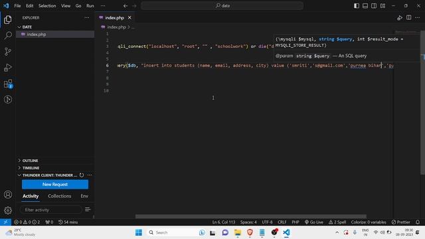Open the errors and warnings status indicator
Viewport: 425px width, 239px height.
pyautogui.click(x=27, y=222)
